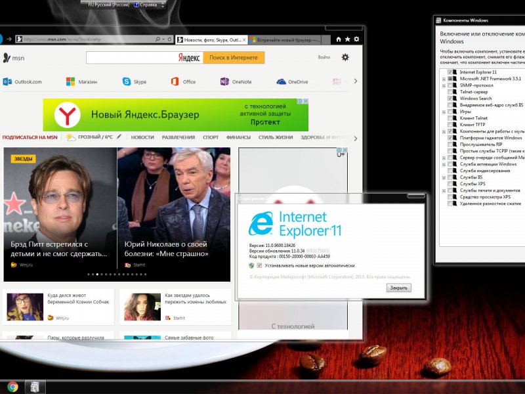
Task: Expand Службы печати и документов node
Action: pyautogui.click(x=444, y=190)
